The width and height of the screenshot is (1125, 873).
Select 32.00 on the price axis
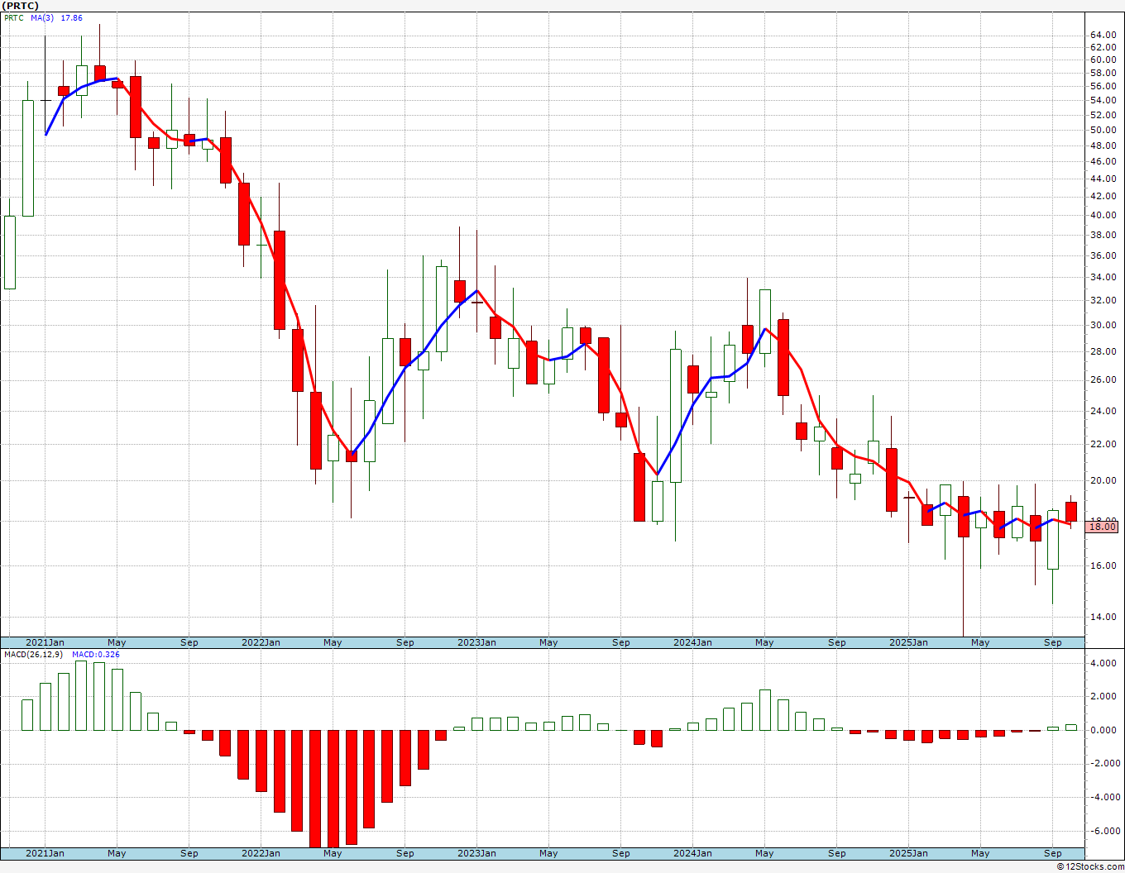click(1103, 300)
